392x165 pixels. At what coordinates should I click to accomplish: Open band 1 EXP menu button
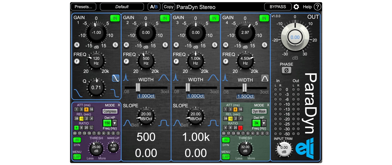77,157
